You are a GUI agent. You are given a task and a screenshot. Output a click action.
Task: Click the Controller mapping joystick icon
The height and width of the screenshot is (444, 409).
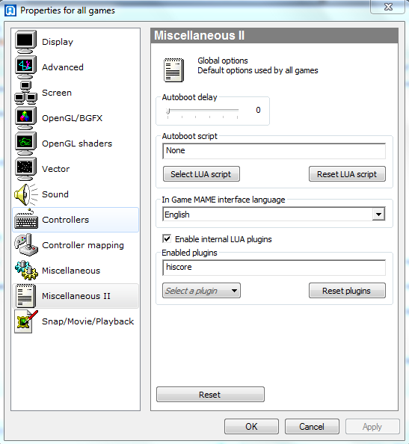click(25, 245)
